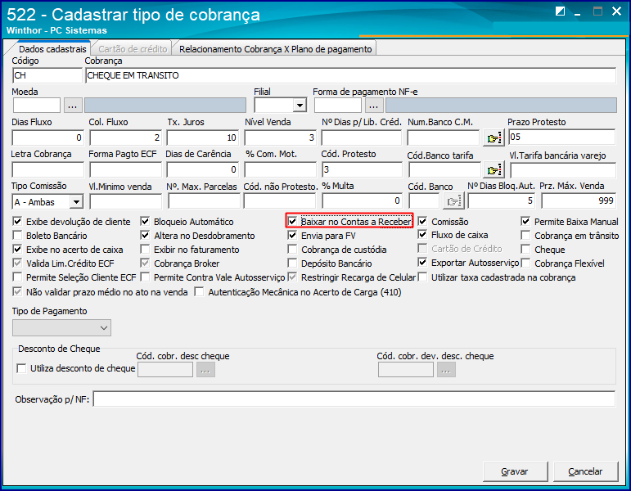Open Relacionamento Cobrança X Plano de pagamento tab
631x491 pixels.
(x=275, y=49)
